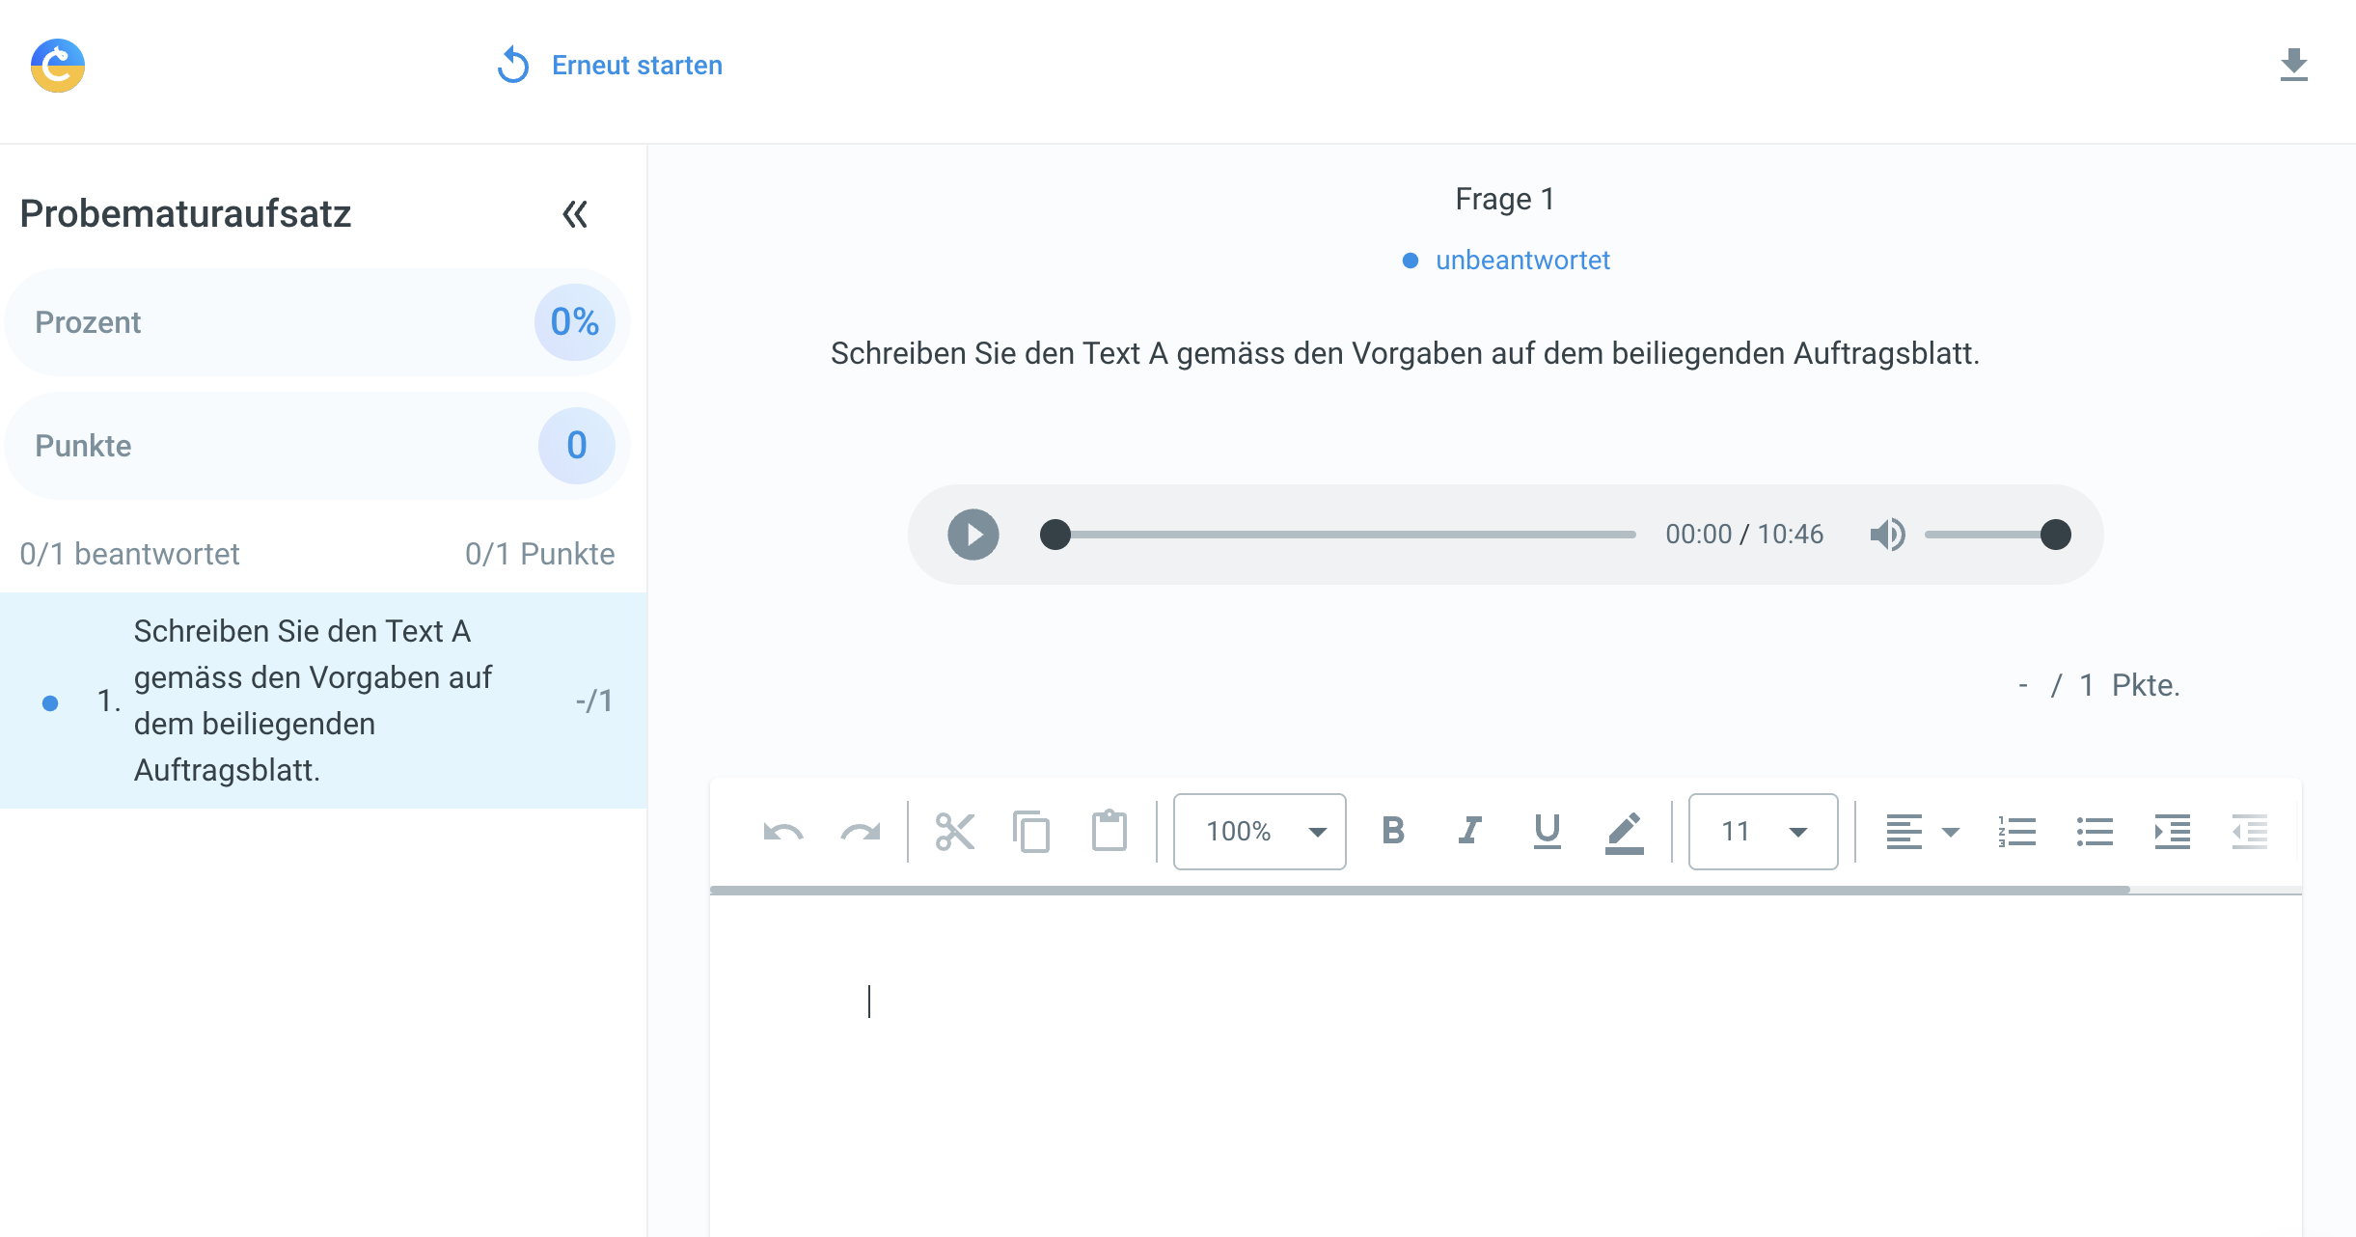Open the 100% zoom dropdown
Image resolution: width=2356 pixels, height=1237 pixels.
[1259, 832]
